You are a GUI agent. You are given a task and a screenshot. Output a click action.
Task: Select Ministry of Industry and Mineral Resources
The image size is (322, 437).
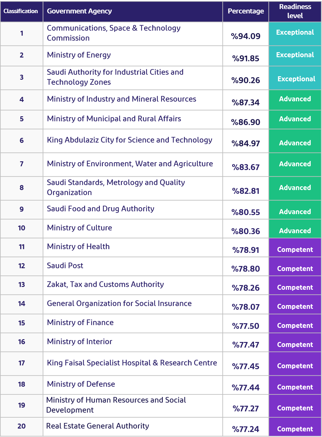tap(121, 99)
